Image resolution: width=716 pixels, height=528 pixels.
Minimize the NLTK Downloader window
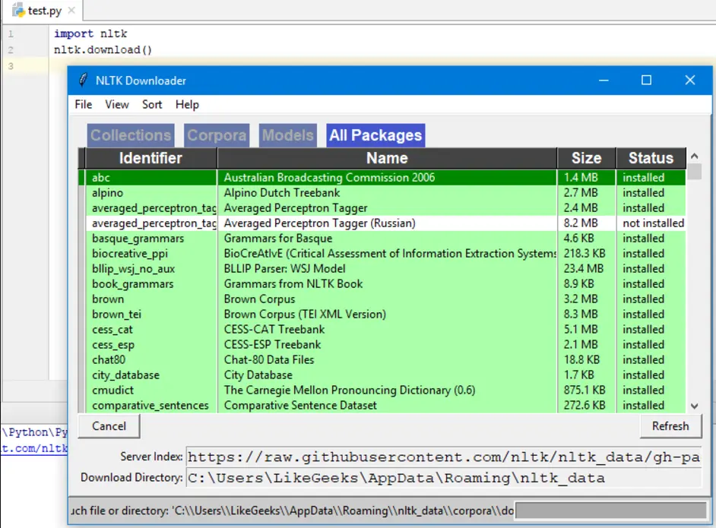pyautogui.click(x=604, y=81)
